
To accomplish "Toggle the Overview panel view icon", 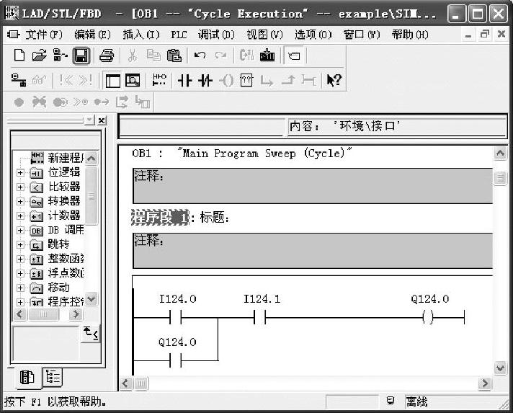I will click(x=113, y=81).
